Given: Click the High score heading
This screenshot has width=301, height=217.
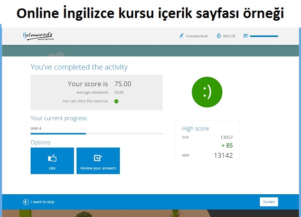Looking at the screenshot, I should (195, 128).
